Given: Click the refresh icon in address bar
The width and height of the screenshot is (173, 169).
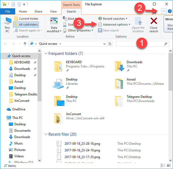Looking at the screenshot, I should coord(110,44).
